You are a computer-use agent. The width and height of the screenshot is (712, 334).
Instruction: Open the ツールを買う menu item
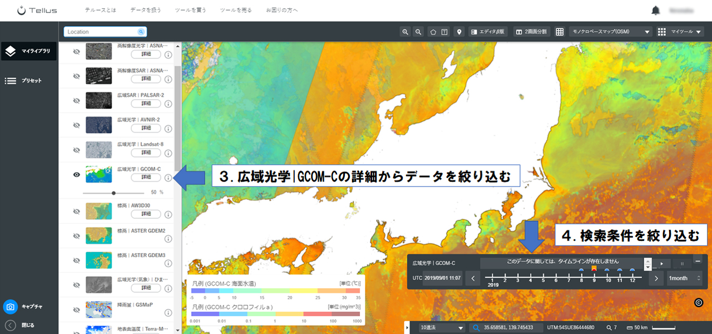coord(190,11)
